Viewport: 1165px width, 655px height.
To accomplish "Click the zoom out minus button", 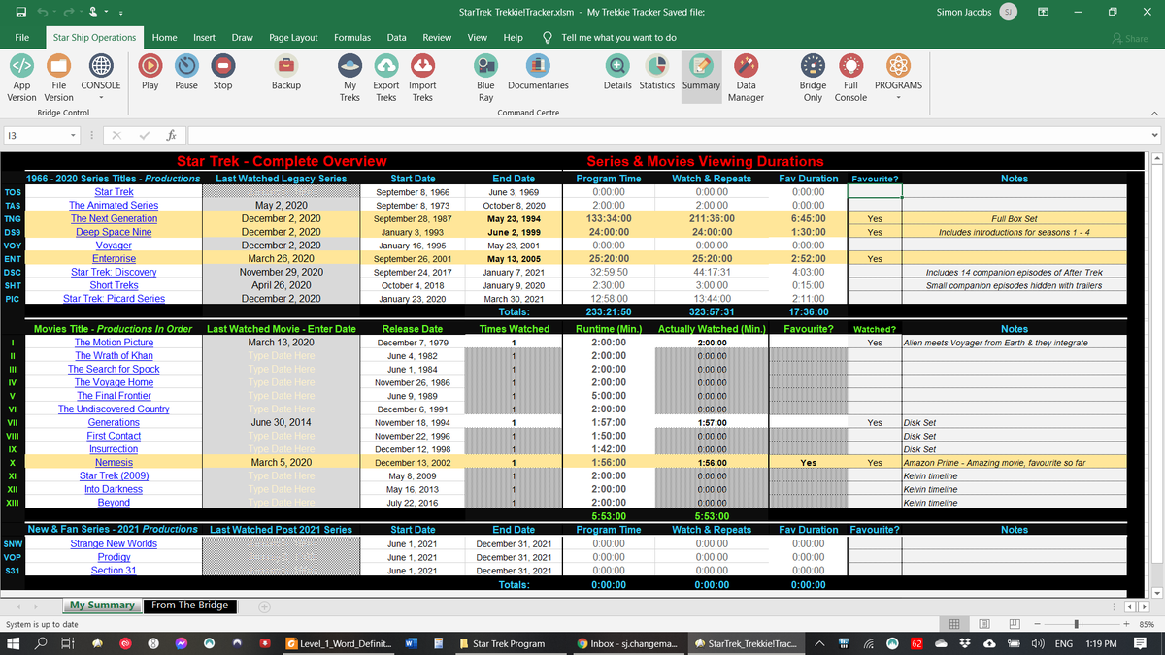I will (x=1039, y=624).
